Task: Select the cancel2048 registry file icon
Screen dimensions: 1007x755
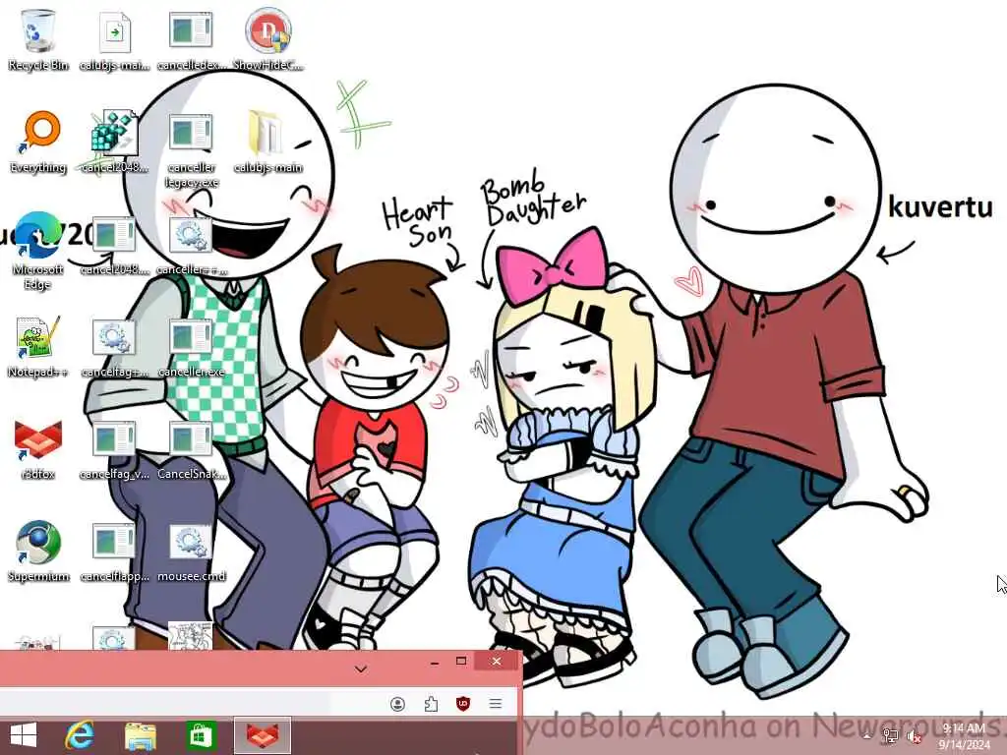Action: click(x=114, y=142)
